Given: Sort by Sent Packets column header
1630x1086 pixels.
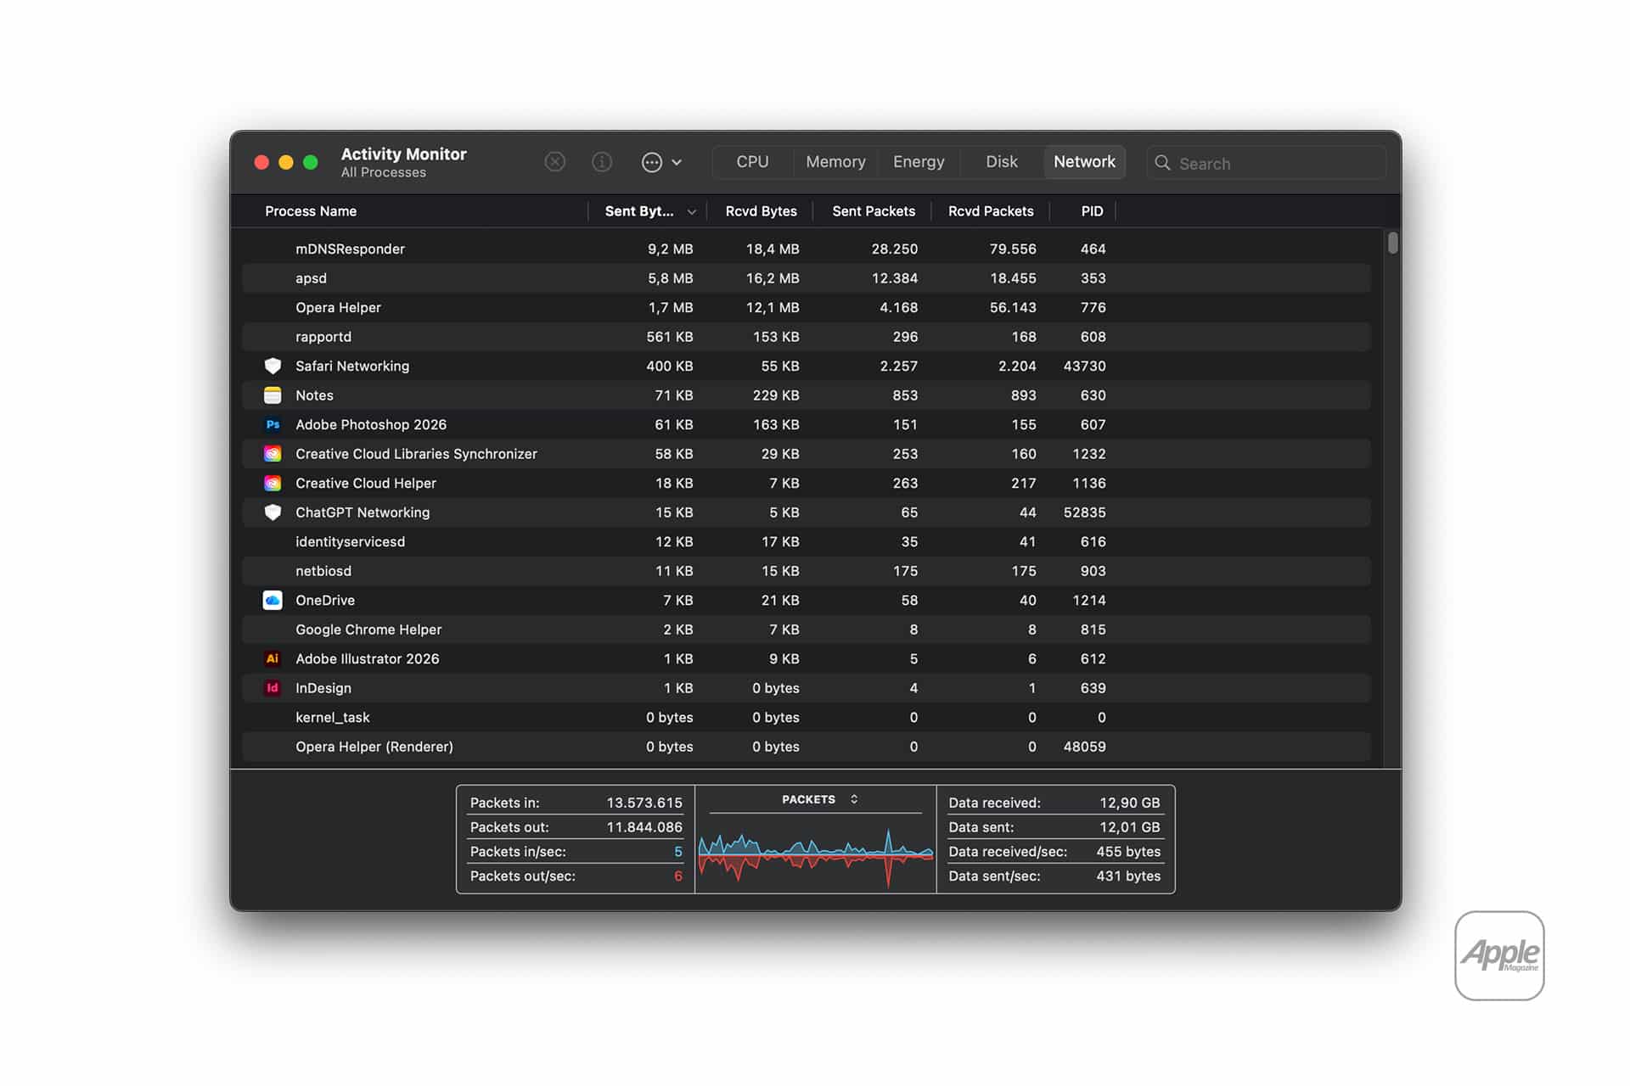Looking at the screenshot, I should click(x=874, y=211).
